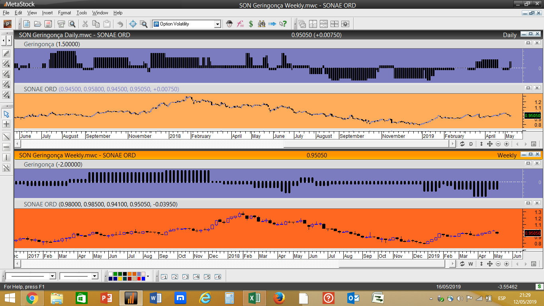Click chart layout button number 3
The image size is (544, 306).
coord(185,277)
